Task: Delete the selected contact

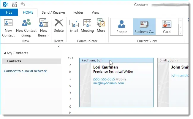Action: (x=59, y=26)
